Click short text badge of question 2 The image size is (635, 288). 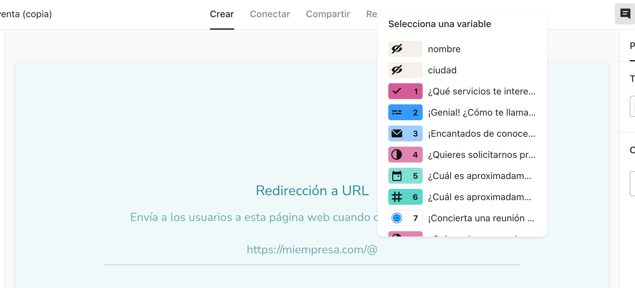pyautogui.click(x=405, y=112)
